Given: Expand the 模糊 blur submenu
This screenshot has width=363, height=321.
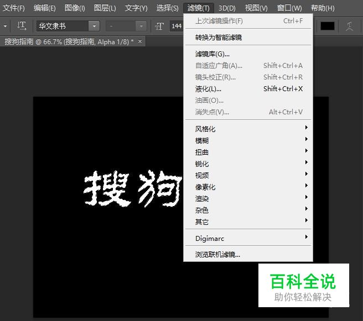Looking at the screenshot, I should (248, 140).
